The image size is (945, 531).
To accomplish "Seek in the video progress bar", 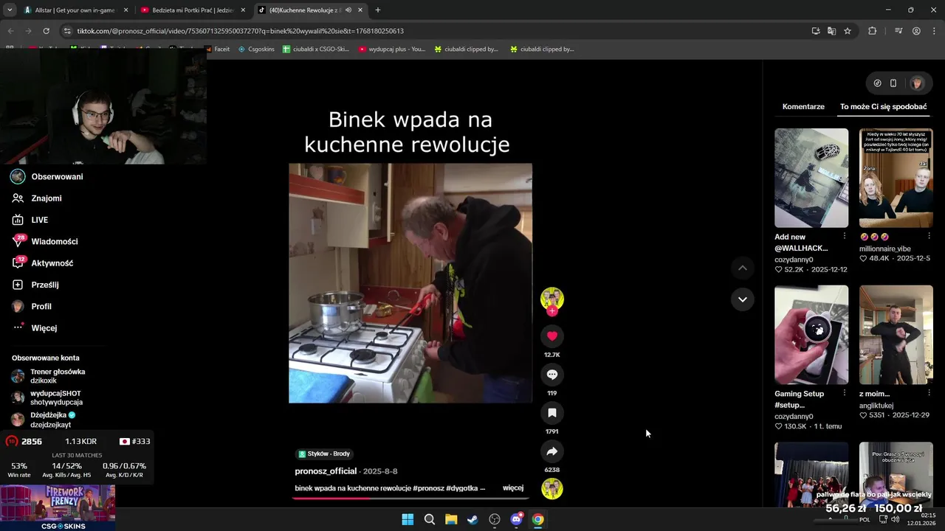I will (x=410, y=498).
